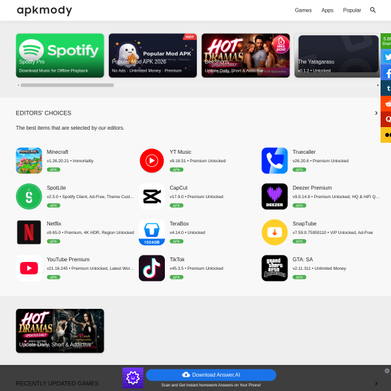Open the CapCut title link
The height and width of the screenshot is (391, 391).
pos(179,188)
